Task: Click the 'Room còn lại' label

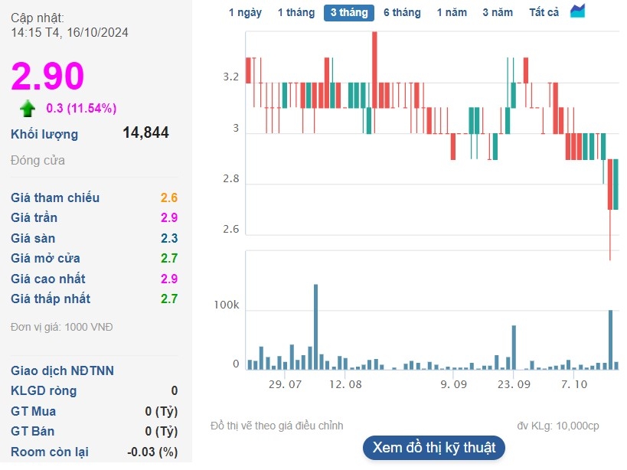Action: (50, 452)
